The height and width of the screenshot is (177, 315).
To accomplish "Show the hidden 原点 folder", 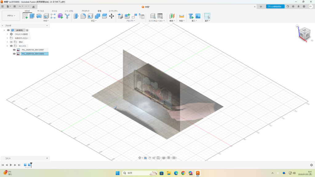I will (11, 42).
